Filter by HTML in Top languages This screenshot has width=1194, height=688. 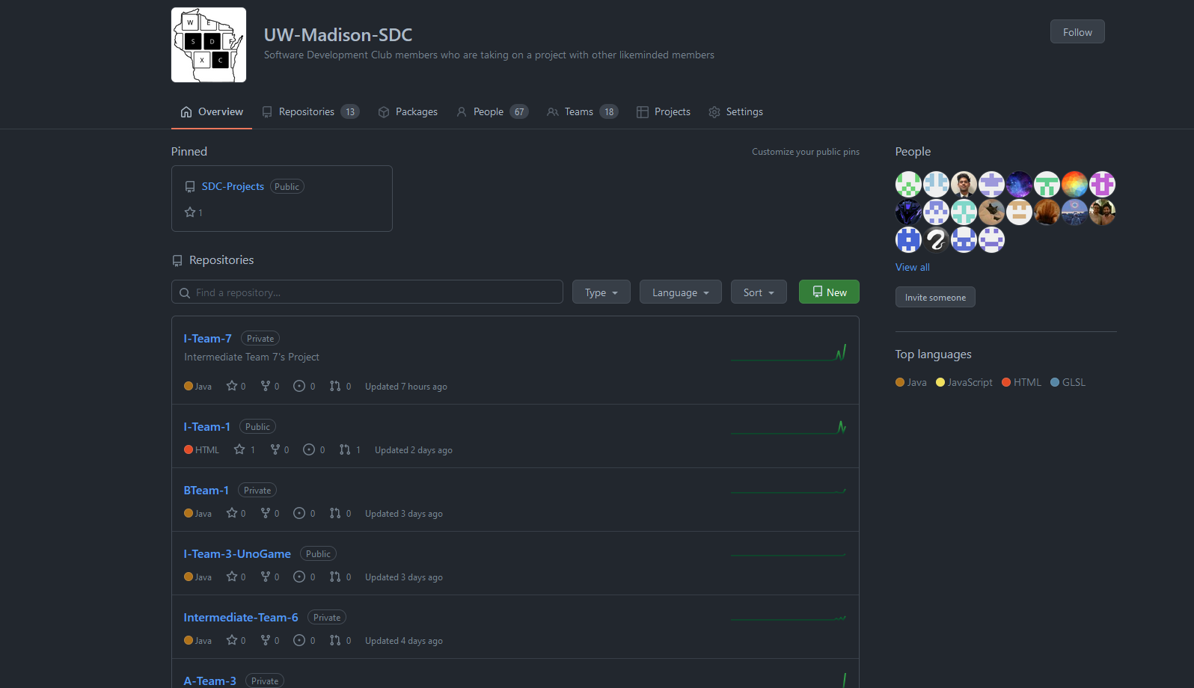click(x=1021, y=382)
